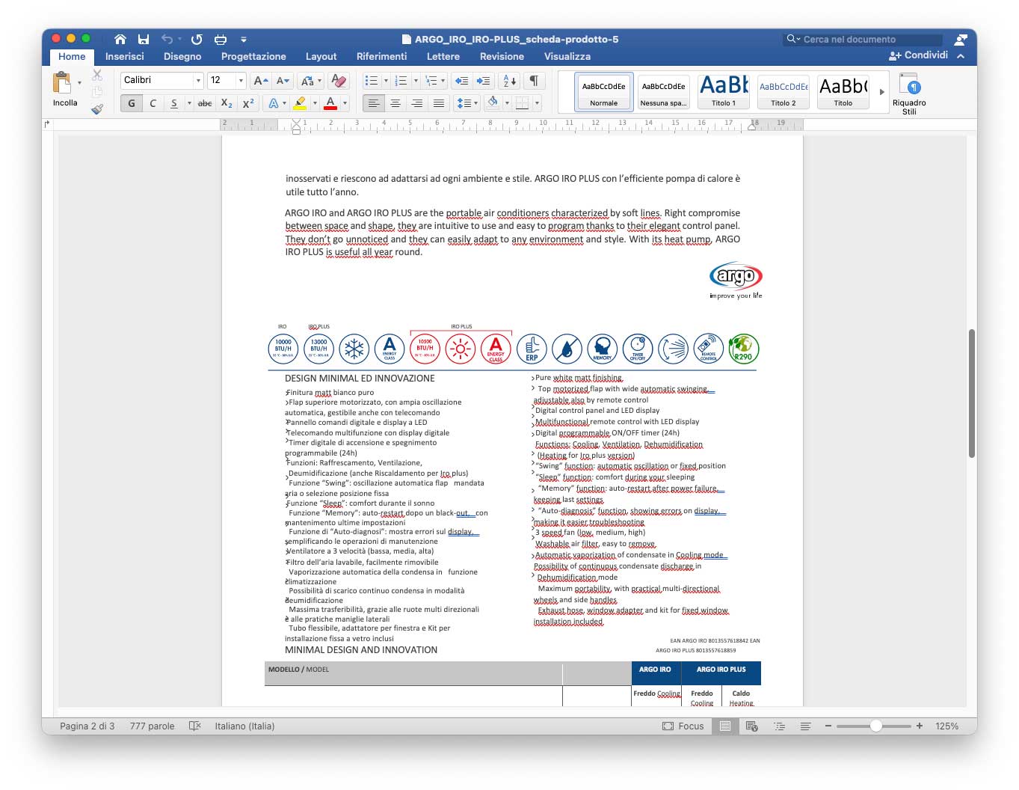Toggle bold (G) formatting
The image size is (1019, 790).
[x=132, y=103]
